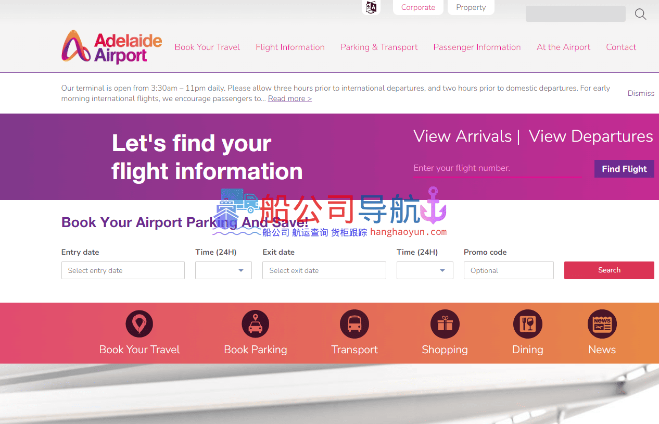This screenshot has width=659, height=424.
Task: Click the Select entry date field
Action: (x=123, y=270)
